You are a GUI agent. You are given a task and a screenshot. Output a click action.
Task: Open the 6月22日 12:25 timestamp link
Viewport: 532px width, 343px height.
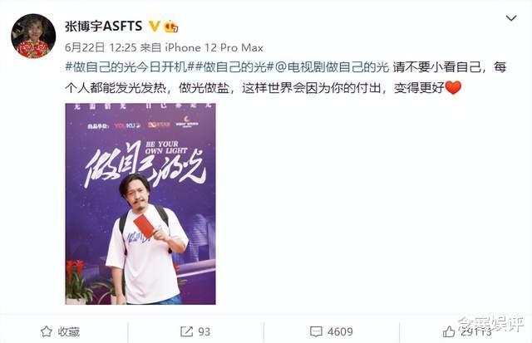[x=101, y=47]
